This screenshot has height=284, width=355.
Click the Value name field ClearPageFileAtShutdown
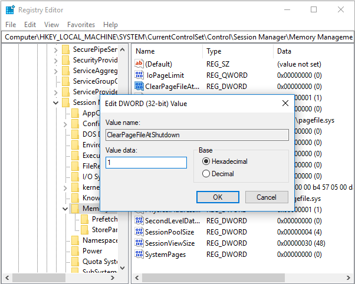click(x=197, y=135)
